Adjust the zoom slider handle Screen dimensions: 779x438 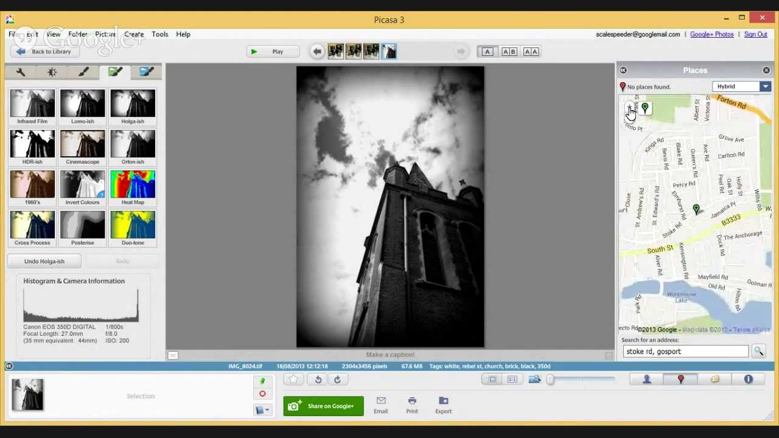[550, 380]
